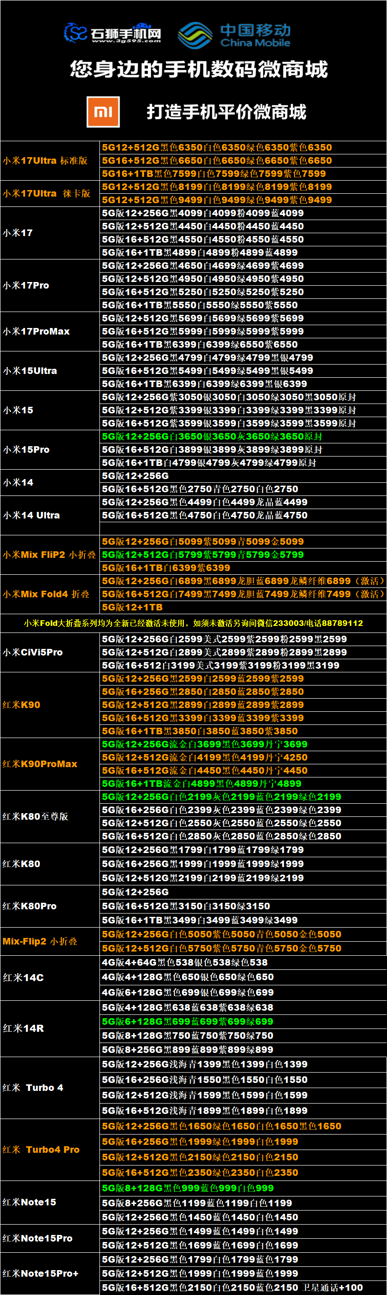Click the yellow Fold activation notice with WeChat number
This screenshot has height=1295, width=387.
click(x=193, y=624)
